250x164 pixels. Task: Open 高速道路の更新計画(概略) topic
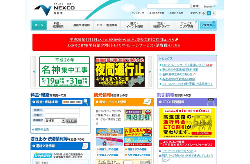[x=179, y=79]
